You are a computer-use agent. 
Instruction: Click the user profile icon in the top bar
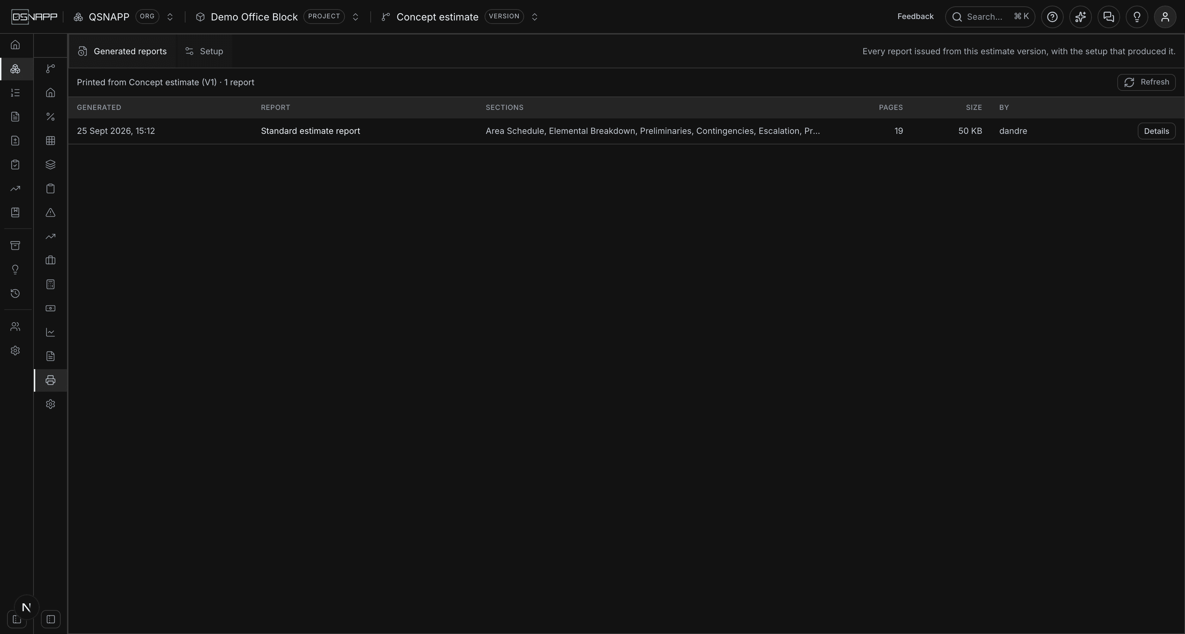1165,17
